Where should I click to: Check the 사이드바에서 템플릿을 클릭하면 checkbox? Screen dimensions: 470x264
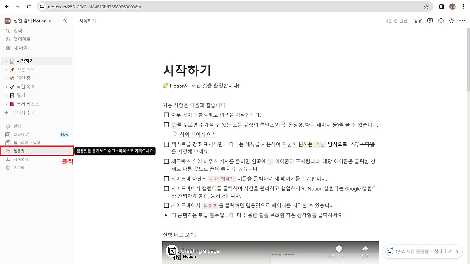point(166,206)
